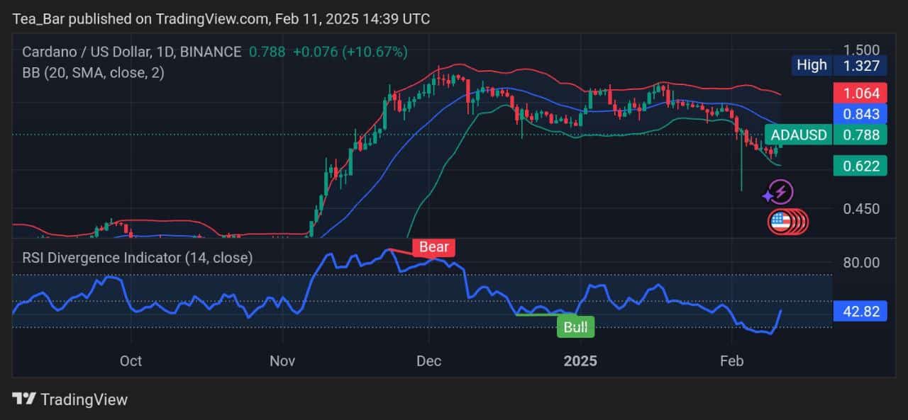Image resolution: width=908 pixels, height=420 pixels.
Task: Select the BB (20, SMA, close, 2) legend
Action: (x=93, y=72)
